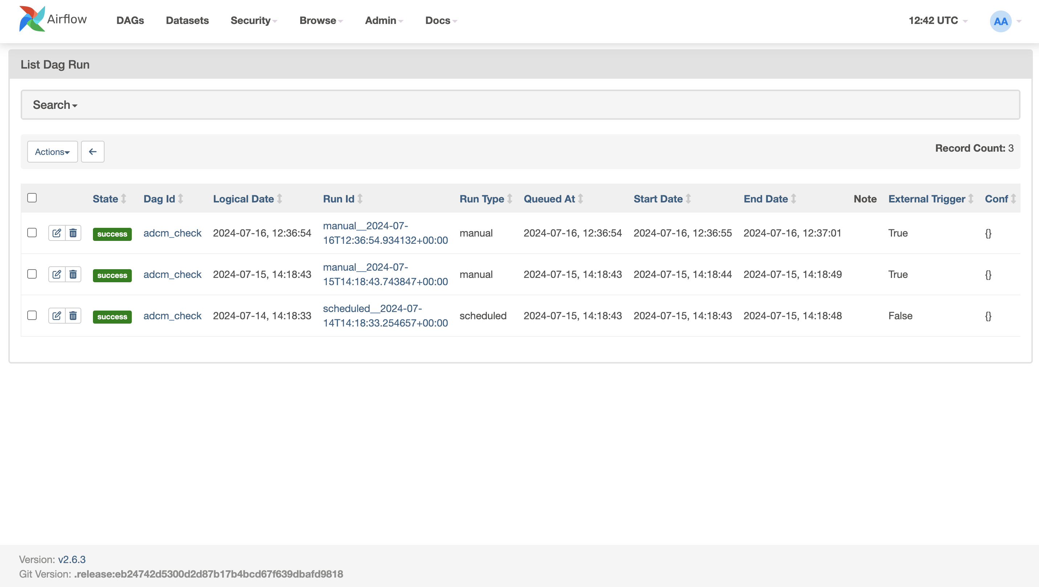Click the v2.6.3 version link
Image resolution: width=1039 pixels, height=587 pixels.
point(71,559)
